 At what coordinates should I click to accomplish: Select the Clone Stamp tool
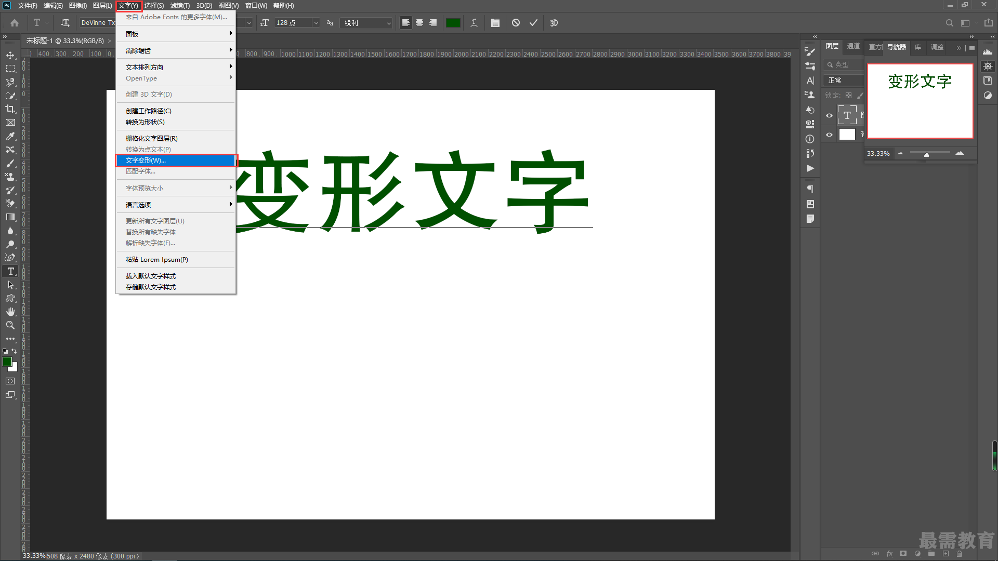point(10,177)
